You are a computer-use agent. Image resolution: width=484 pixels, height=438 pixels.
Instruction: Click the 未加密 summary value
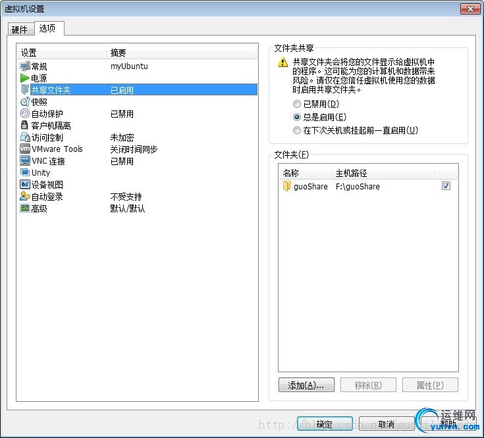122,137
